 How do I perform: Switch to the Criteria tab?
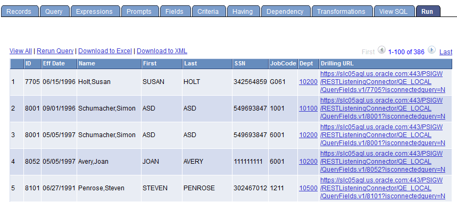point(209,12)
